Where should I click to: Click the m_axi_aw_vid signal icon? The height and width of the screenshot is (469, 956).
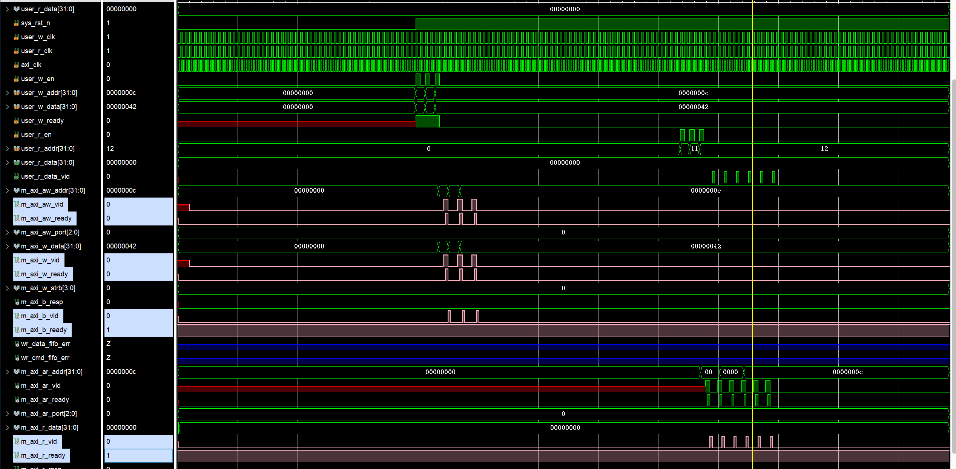[x=17, y=204]
